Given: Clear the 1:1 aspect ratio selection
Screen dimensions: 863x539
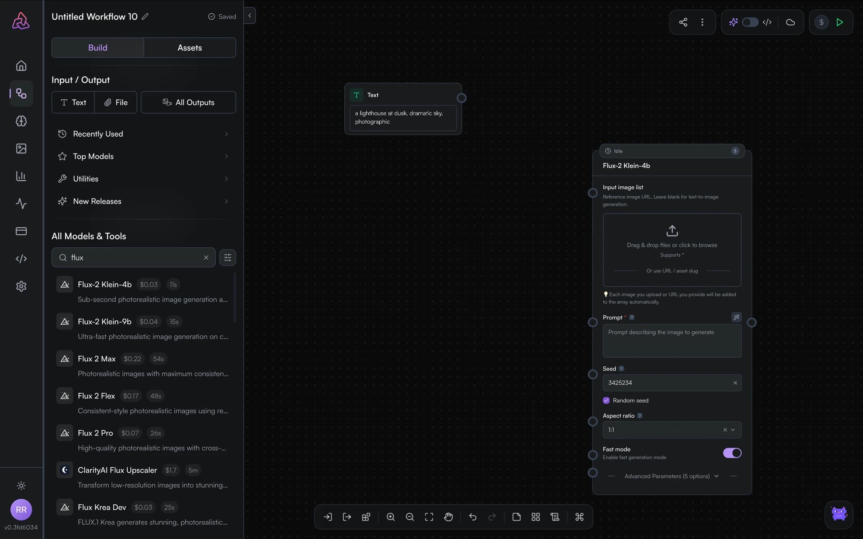Looking at the screenshot, I should pos(725,429).
